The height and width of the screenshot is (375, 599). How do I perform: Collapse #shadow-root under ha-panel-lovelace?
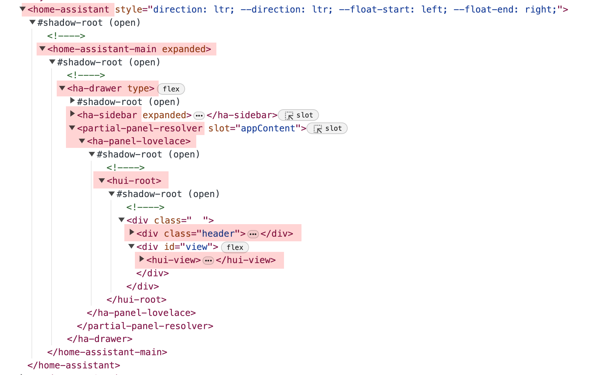pos(92,154)
